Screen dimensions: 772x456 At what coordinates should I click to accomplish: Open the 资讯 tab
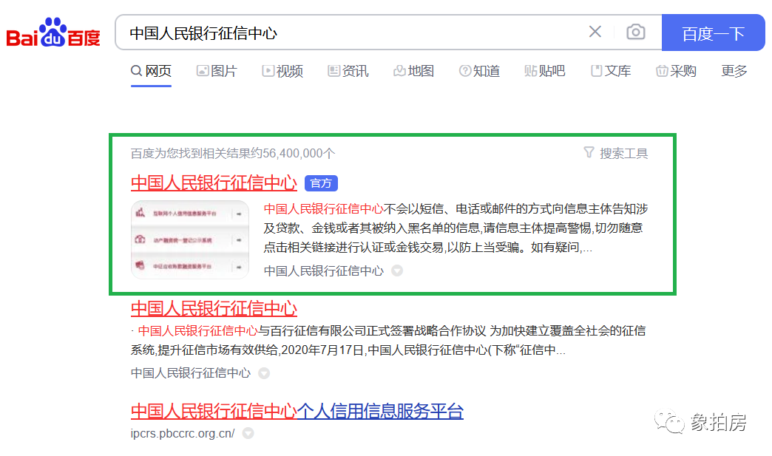point(348,72)
